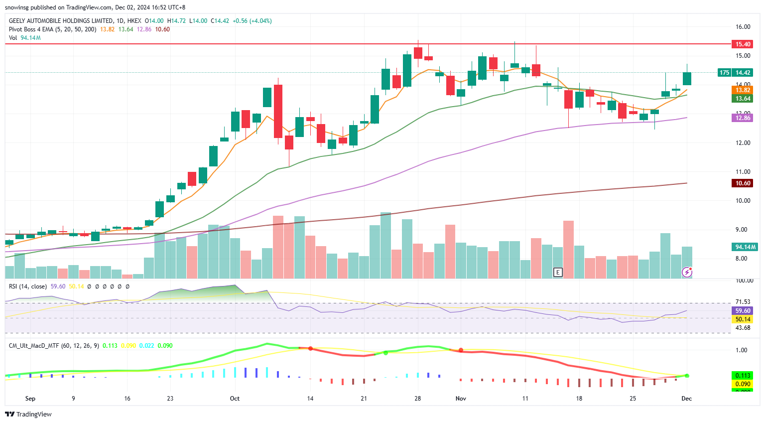Click the Oct label on time axis
The image size is (765, 423).
point(235,399)
